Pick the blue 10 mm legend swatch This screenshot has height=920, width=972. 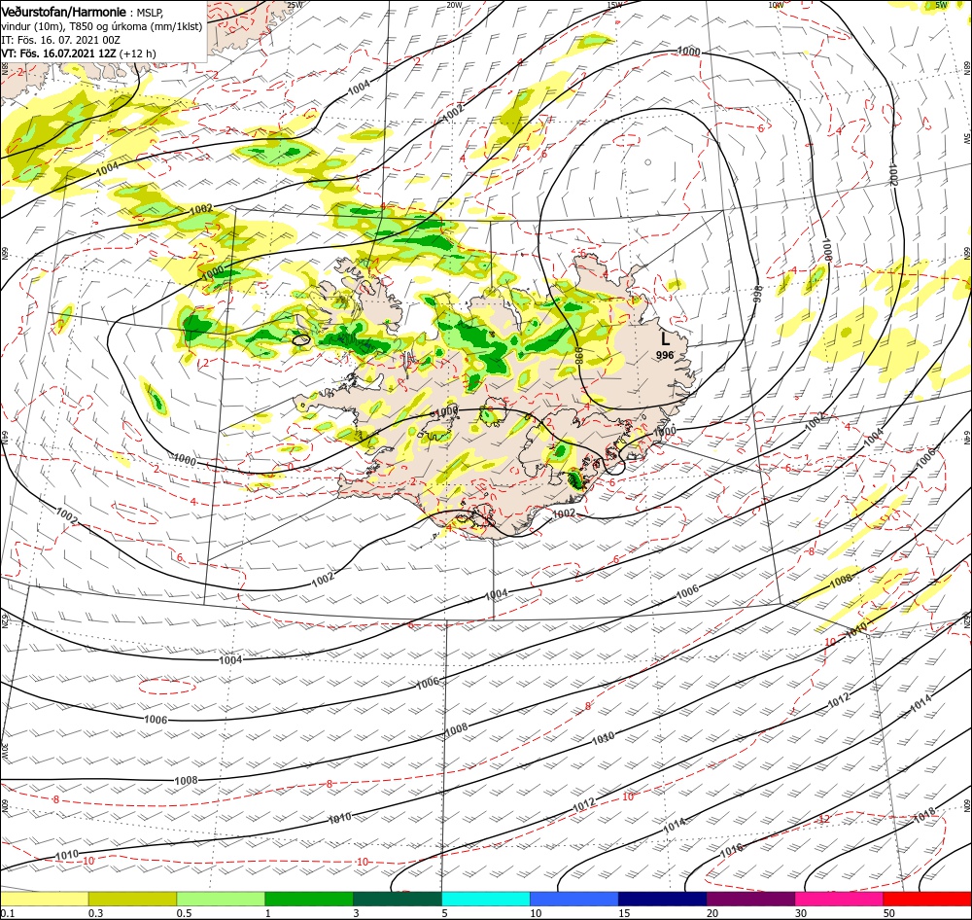coord(574,899)
